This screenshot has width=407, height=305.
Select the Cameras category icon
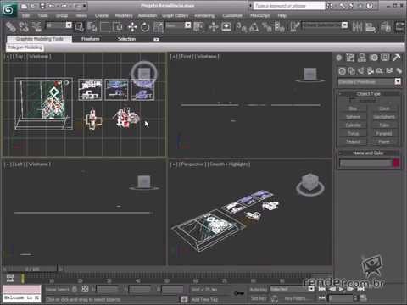[x=371, y=70]
